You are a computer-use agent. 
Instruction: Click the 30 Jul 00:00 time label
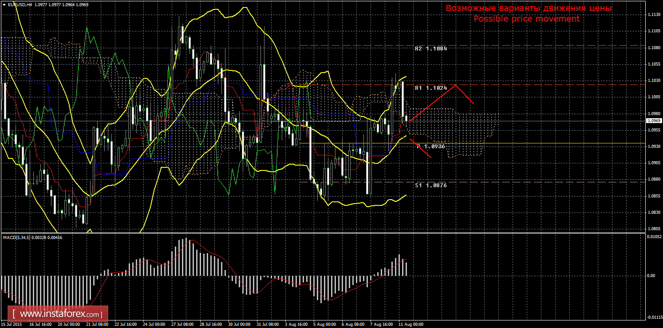239,324
